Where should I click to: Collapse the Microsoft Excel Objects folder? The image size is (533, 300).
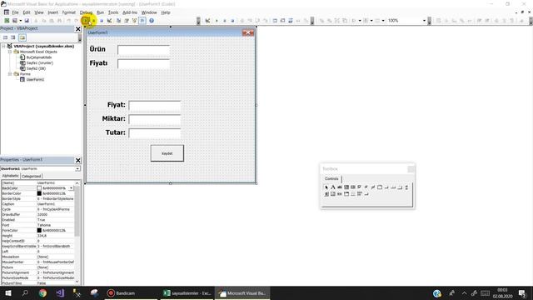click(10, 52)
